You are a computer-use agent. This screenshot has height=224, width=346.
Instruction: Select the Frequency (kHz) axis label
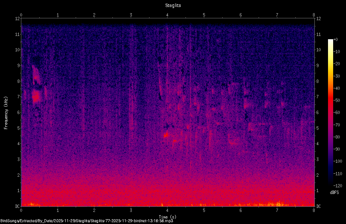(x=6, y=113)
